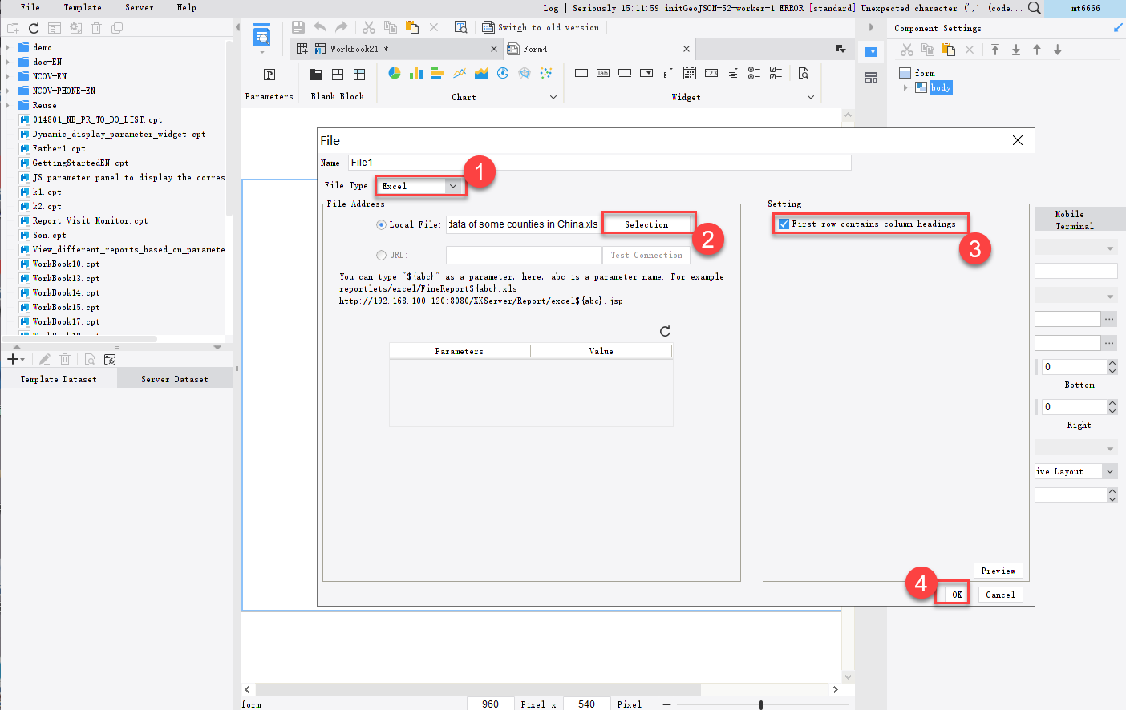The width and height of the screenshot is (1126, 710).
Task: Click the Parameters icon with letter P
Action: pos(269,73)
